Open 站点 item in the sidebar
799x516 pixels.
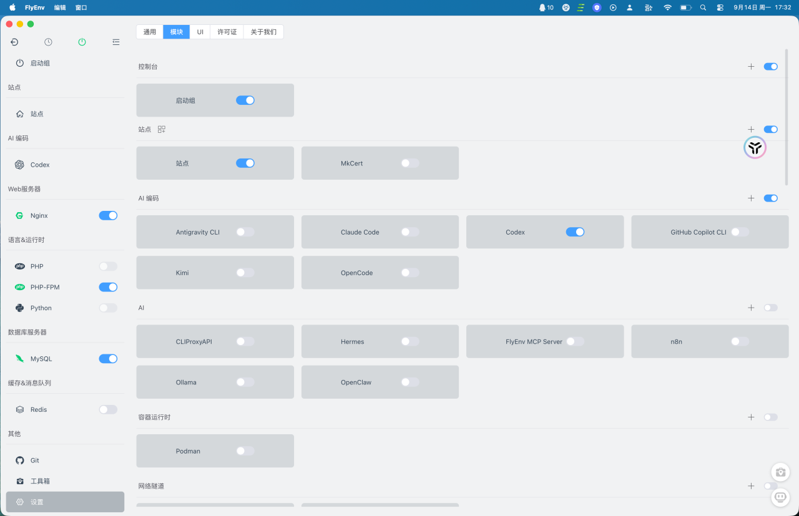[65, 114]
